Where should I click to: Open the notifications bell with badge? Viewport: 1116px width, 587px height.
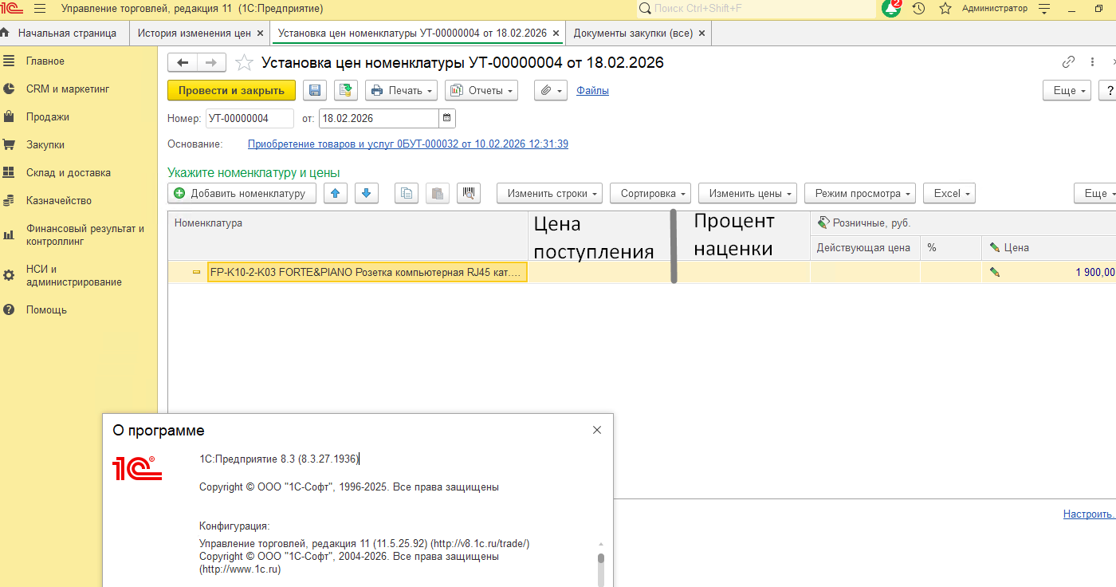(891, 9)
